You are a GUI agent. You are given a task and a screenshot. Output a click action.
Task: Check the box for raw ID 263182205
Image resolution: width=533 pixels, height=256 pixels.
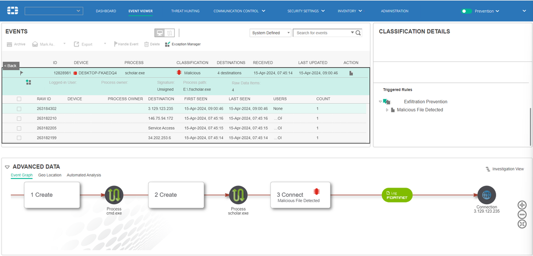(19, 128)
